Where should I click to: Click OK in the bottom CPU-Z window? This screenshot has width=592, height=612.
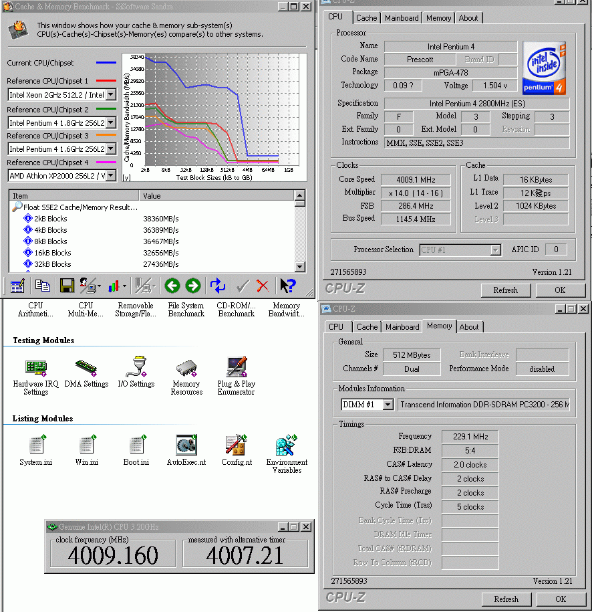coord(561,599)
